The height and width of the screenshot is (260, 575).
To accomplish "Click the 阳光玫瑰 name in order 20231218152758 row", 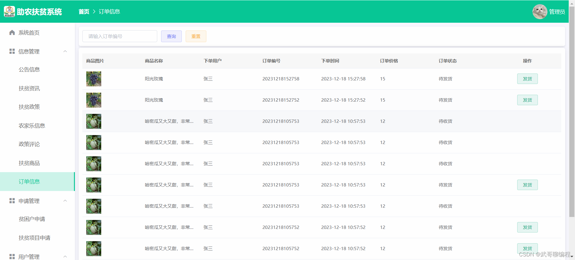I will (154, 79).
